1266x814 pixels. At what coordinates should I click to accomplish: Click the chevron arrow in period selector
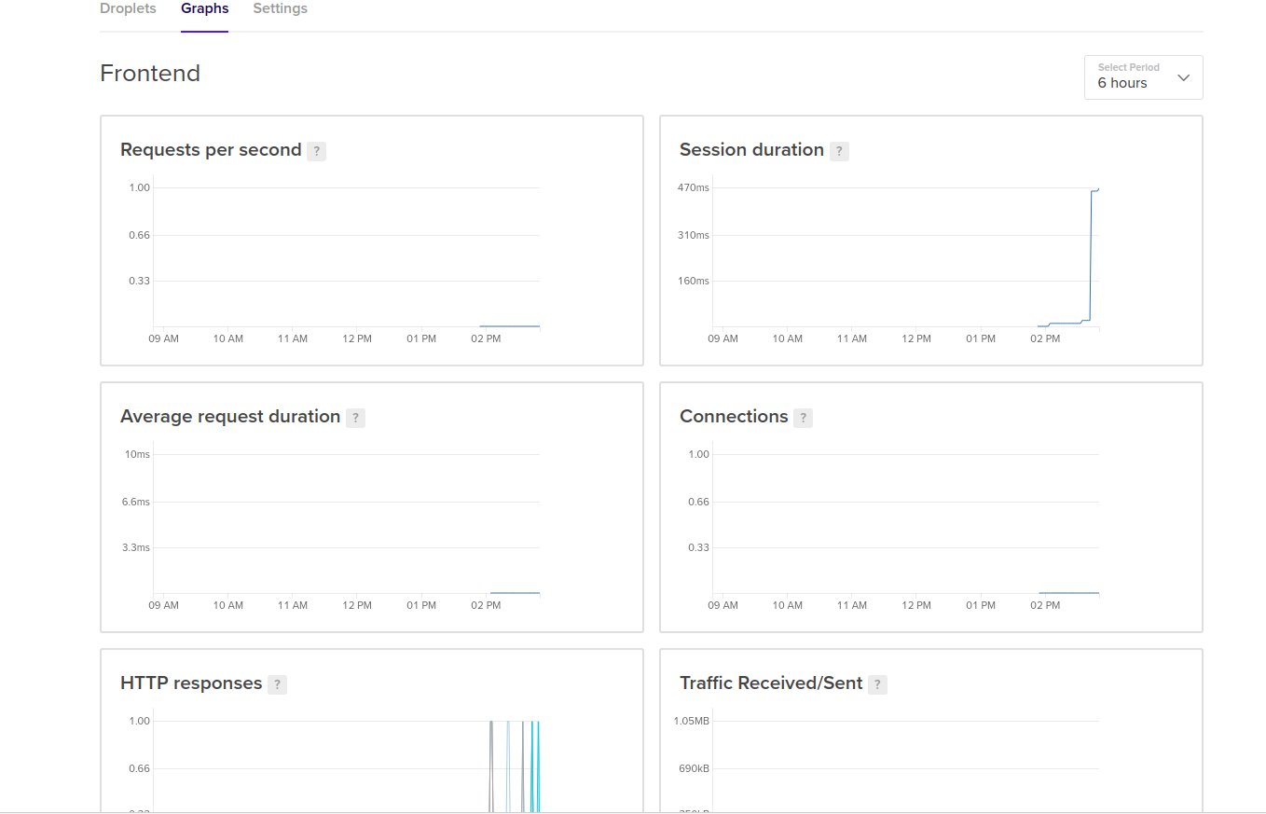pyautogui.click(x=1183, y=77)
